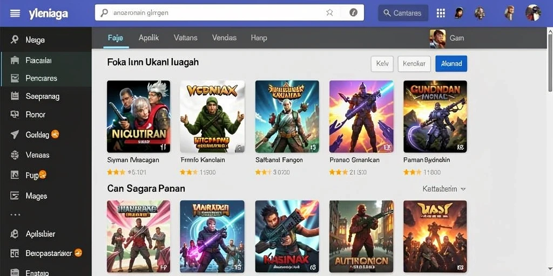Click the Cantares search button
This screenshot has width=553, height=276.
[x=403, y=13]
